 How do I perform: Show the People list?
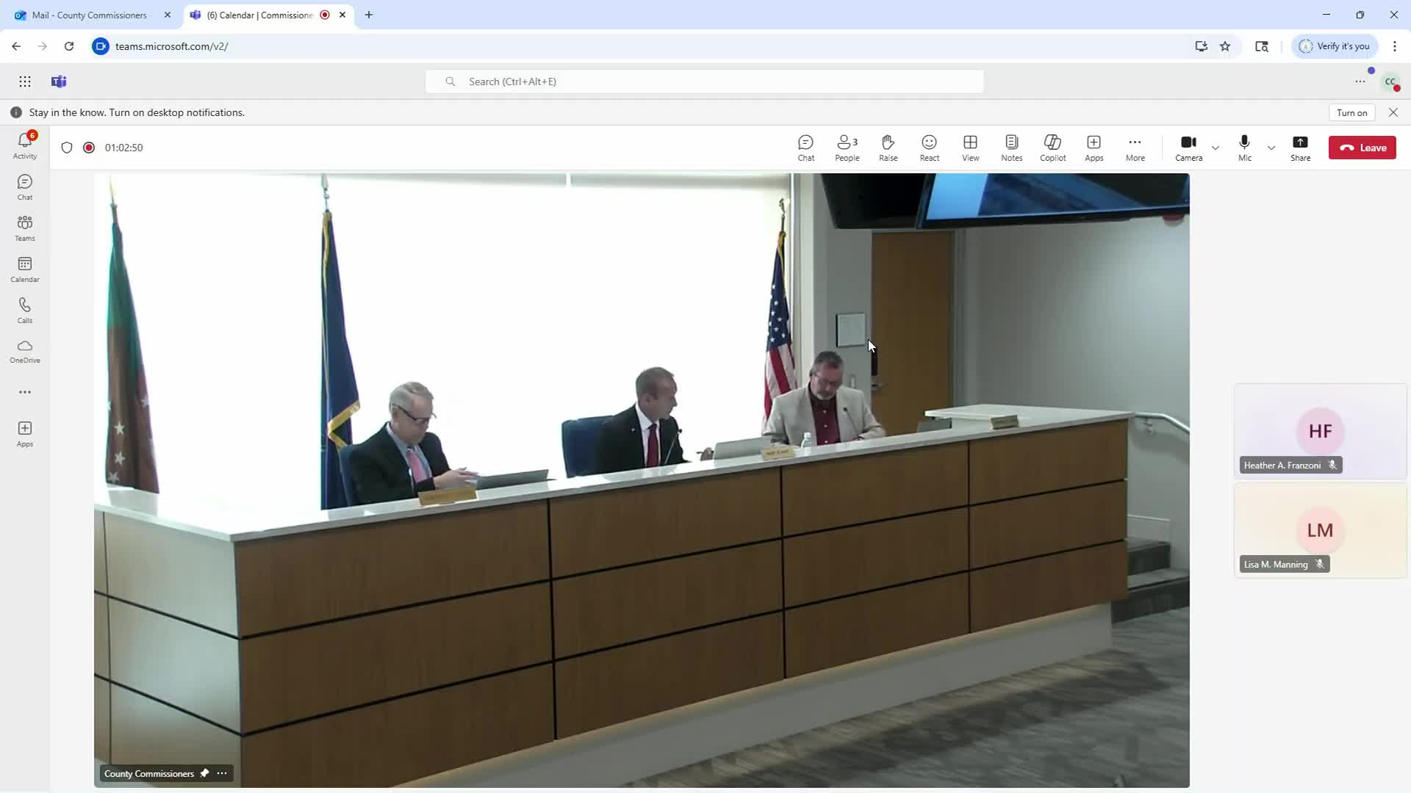click(847, 147)
